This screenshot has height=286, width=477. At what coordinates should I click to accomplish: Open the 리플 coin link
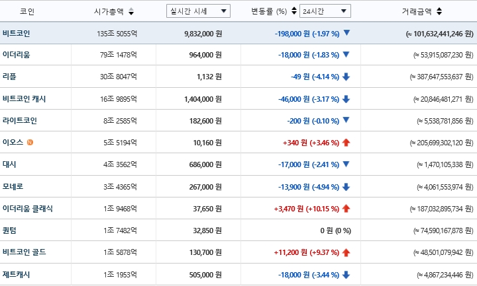click(9, 77)
